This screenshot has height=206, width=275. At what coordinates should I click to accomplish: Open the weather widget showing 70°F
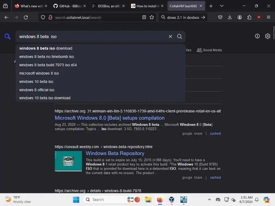[18, 200]
